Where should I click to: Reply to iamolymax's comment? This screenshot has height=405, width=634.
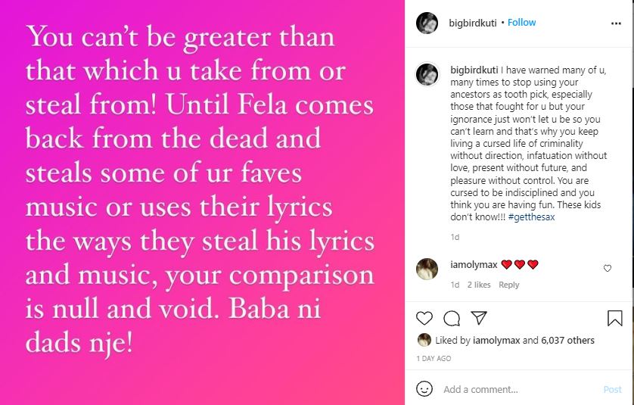pyautogui.click(x=509, y=285)
